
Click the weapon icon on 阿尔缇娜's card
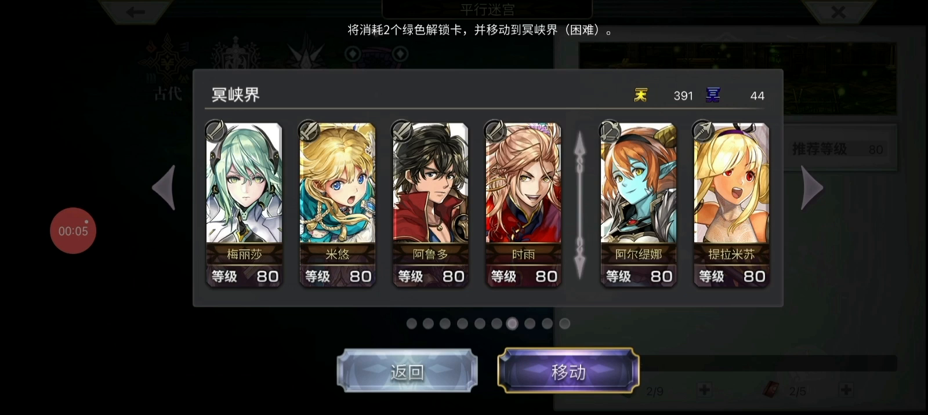click(x=610, y=131)
